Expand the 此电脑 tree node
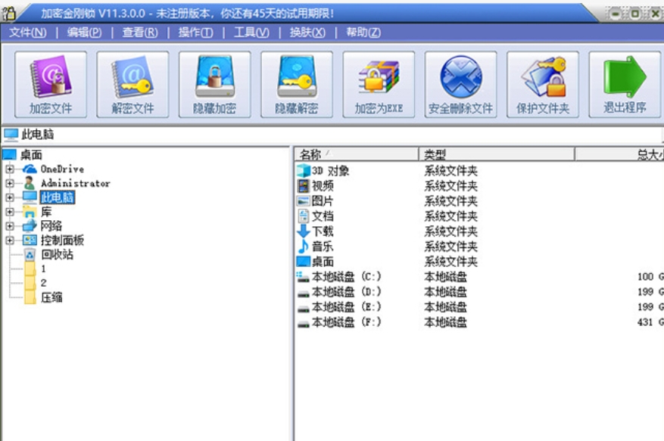 10,197
